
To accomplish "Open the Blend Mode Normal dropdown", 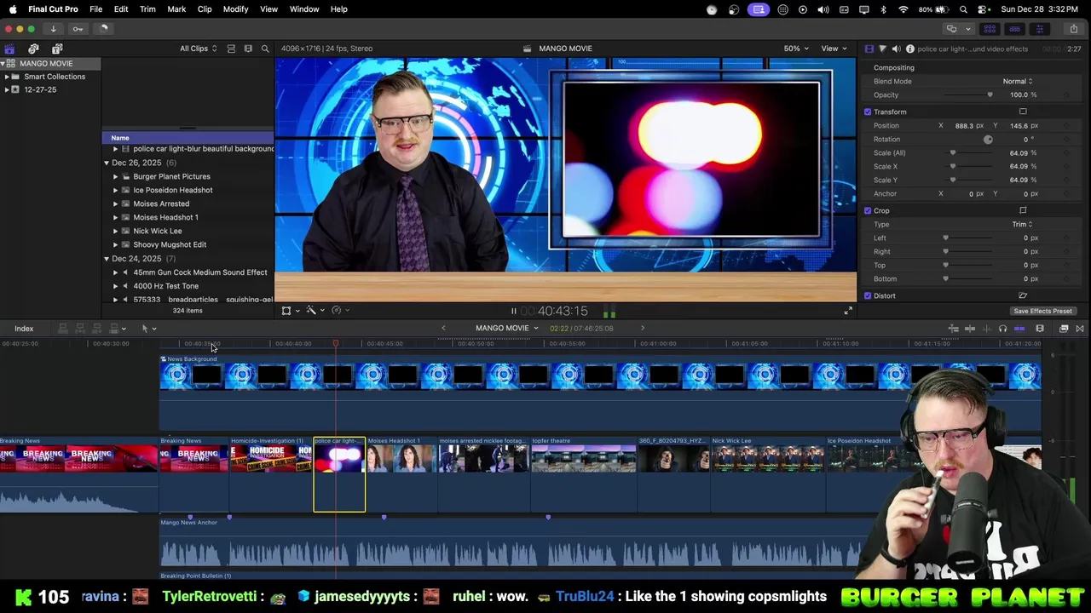I will coord(1017,81).
